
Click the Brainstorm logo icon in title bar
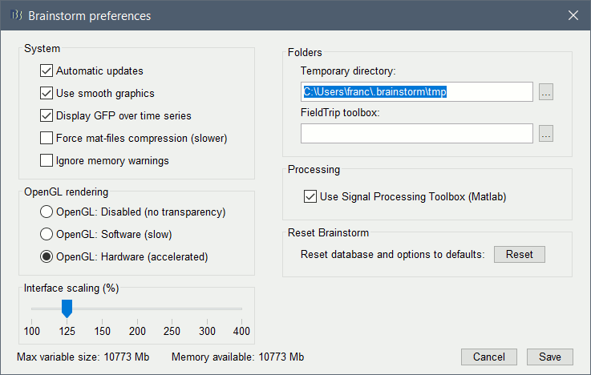(15, 15)
